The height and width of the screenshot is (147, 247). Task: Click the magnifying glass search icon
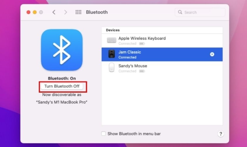pos(180,12)
